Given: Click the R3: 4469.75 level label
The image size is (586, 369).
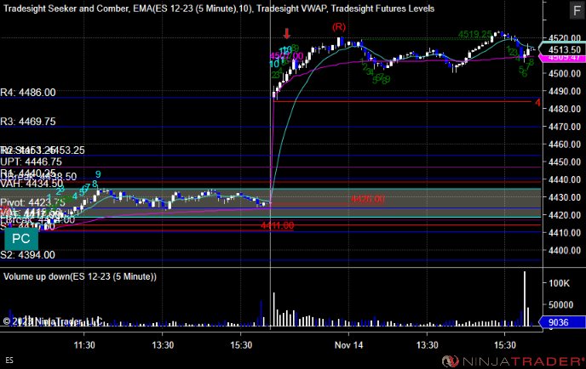Looking at the screenshot, I should click(28, 122).
